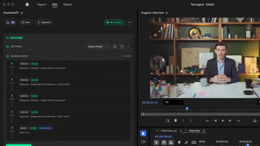The width and height of the screenshot is (260, 146).
Task: Toggle insert sequences as nests
Action: (x=156, y=142)
